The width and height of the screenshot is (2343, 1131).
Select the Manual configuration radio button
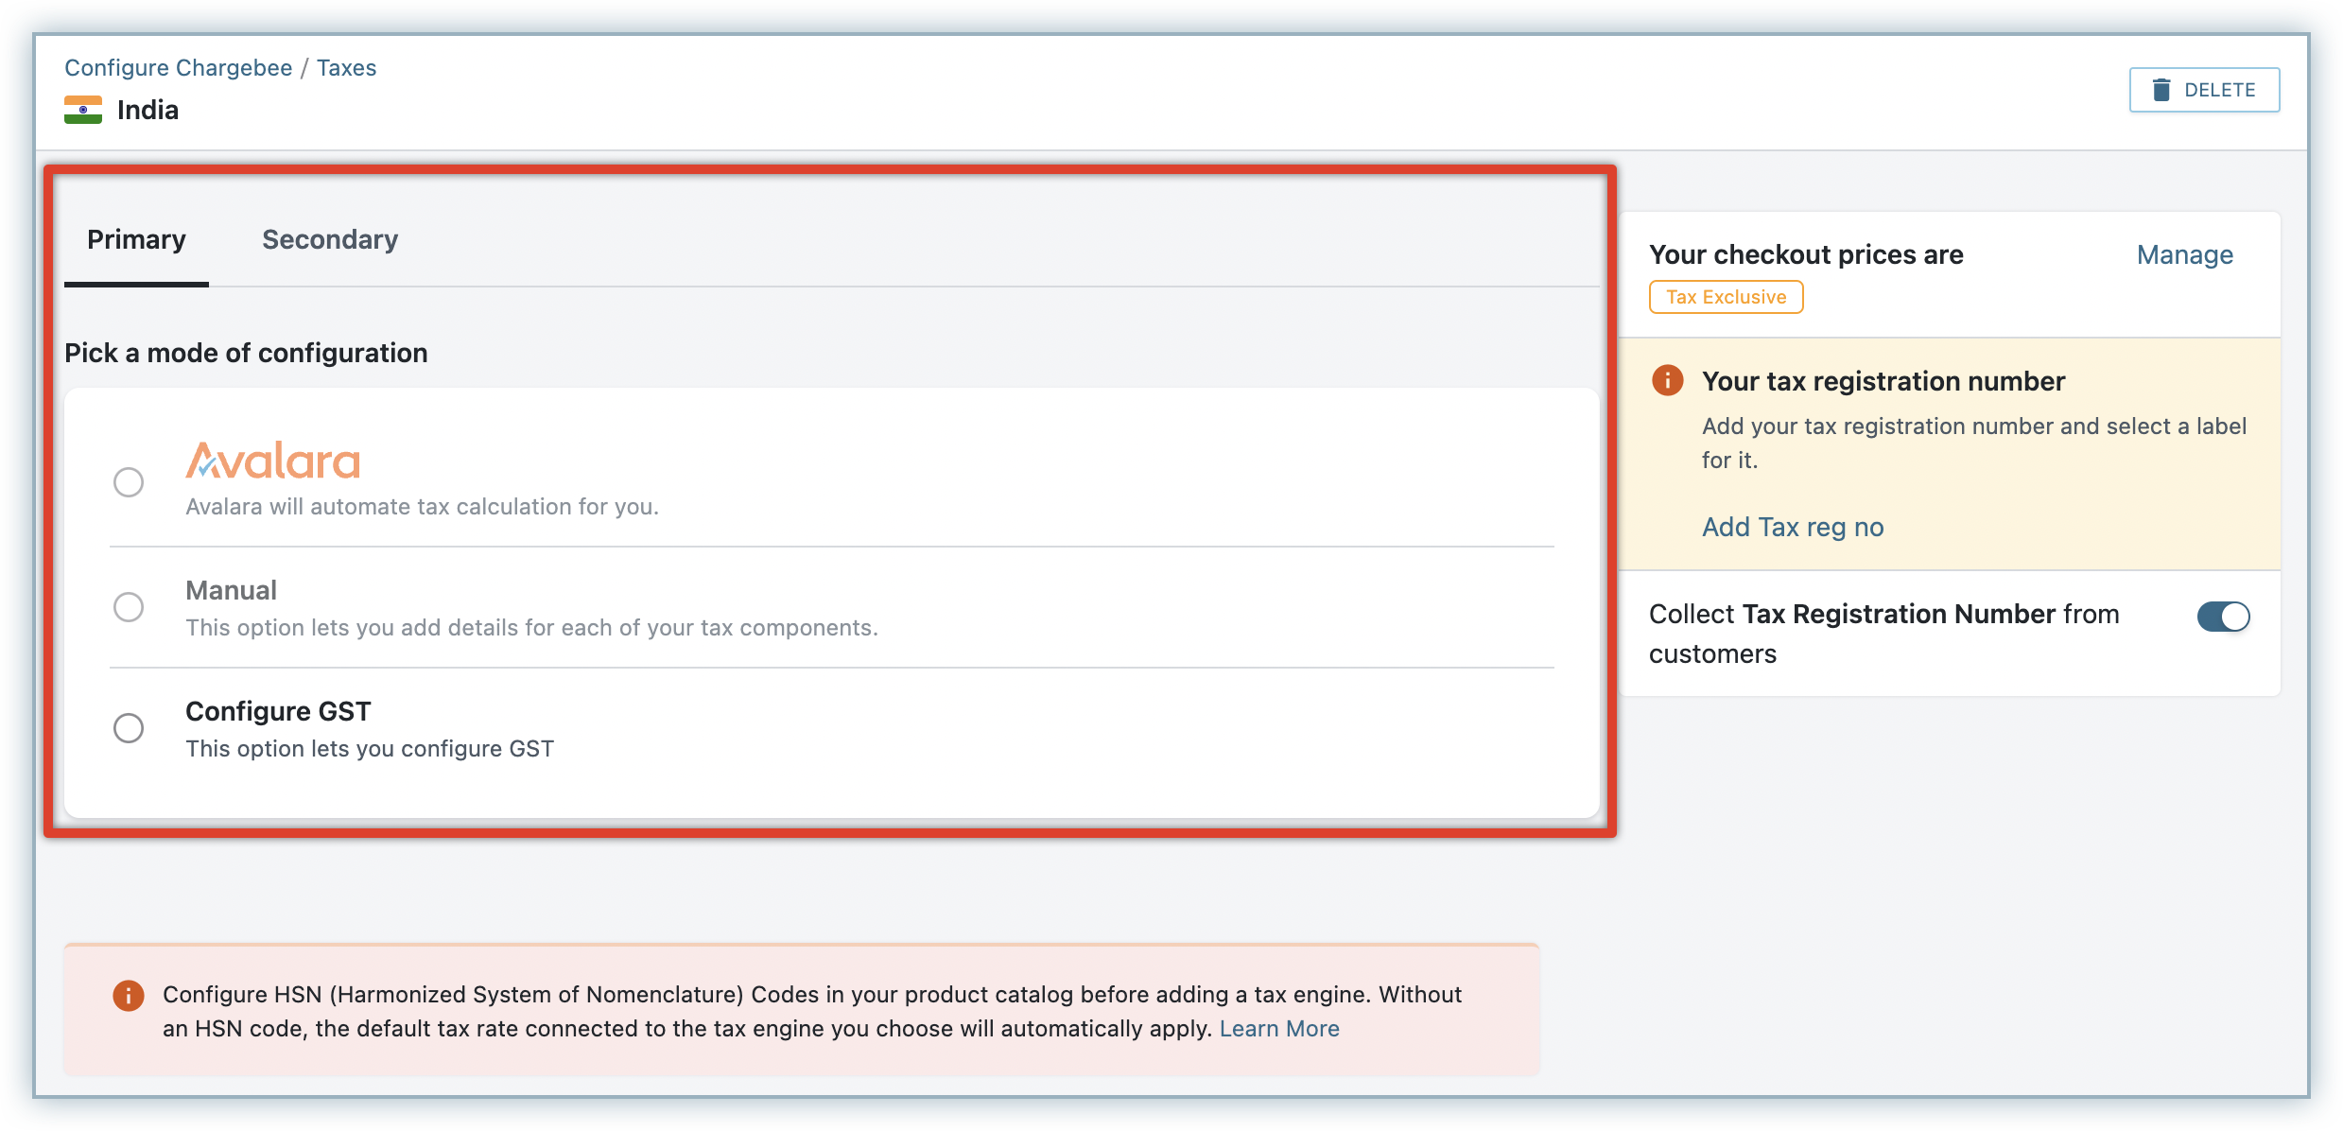coord(129,606)
